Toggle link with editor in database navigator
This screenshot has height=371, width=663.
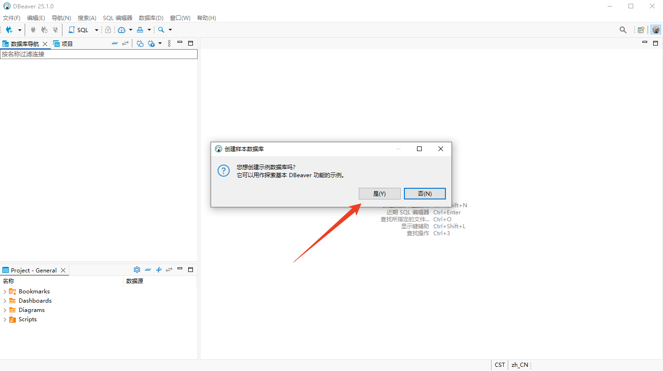[125, 43]
